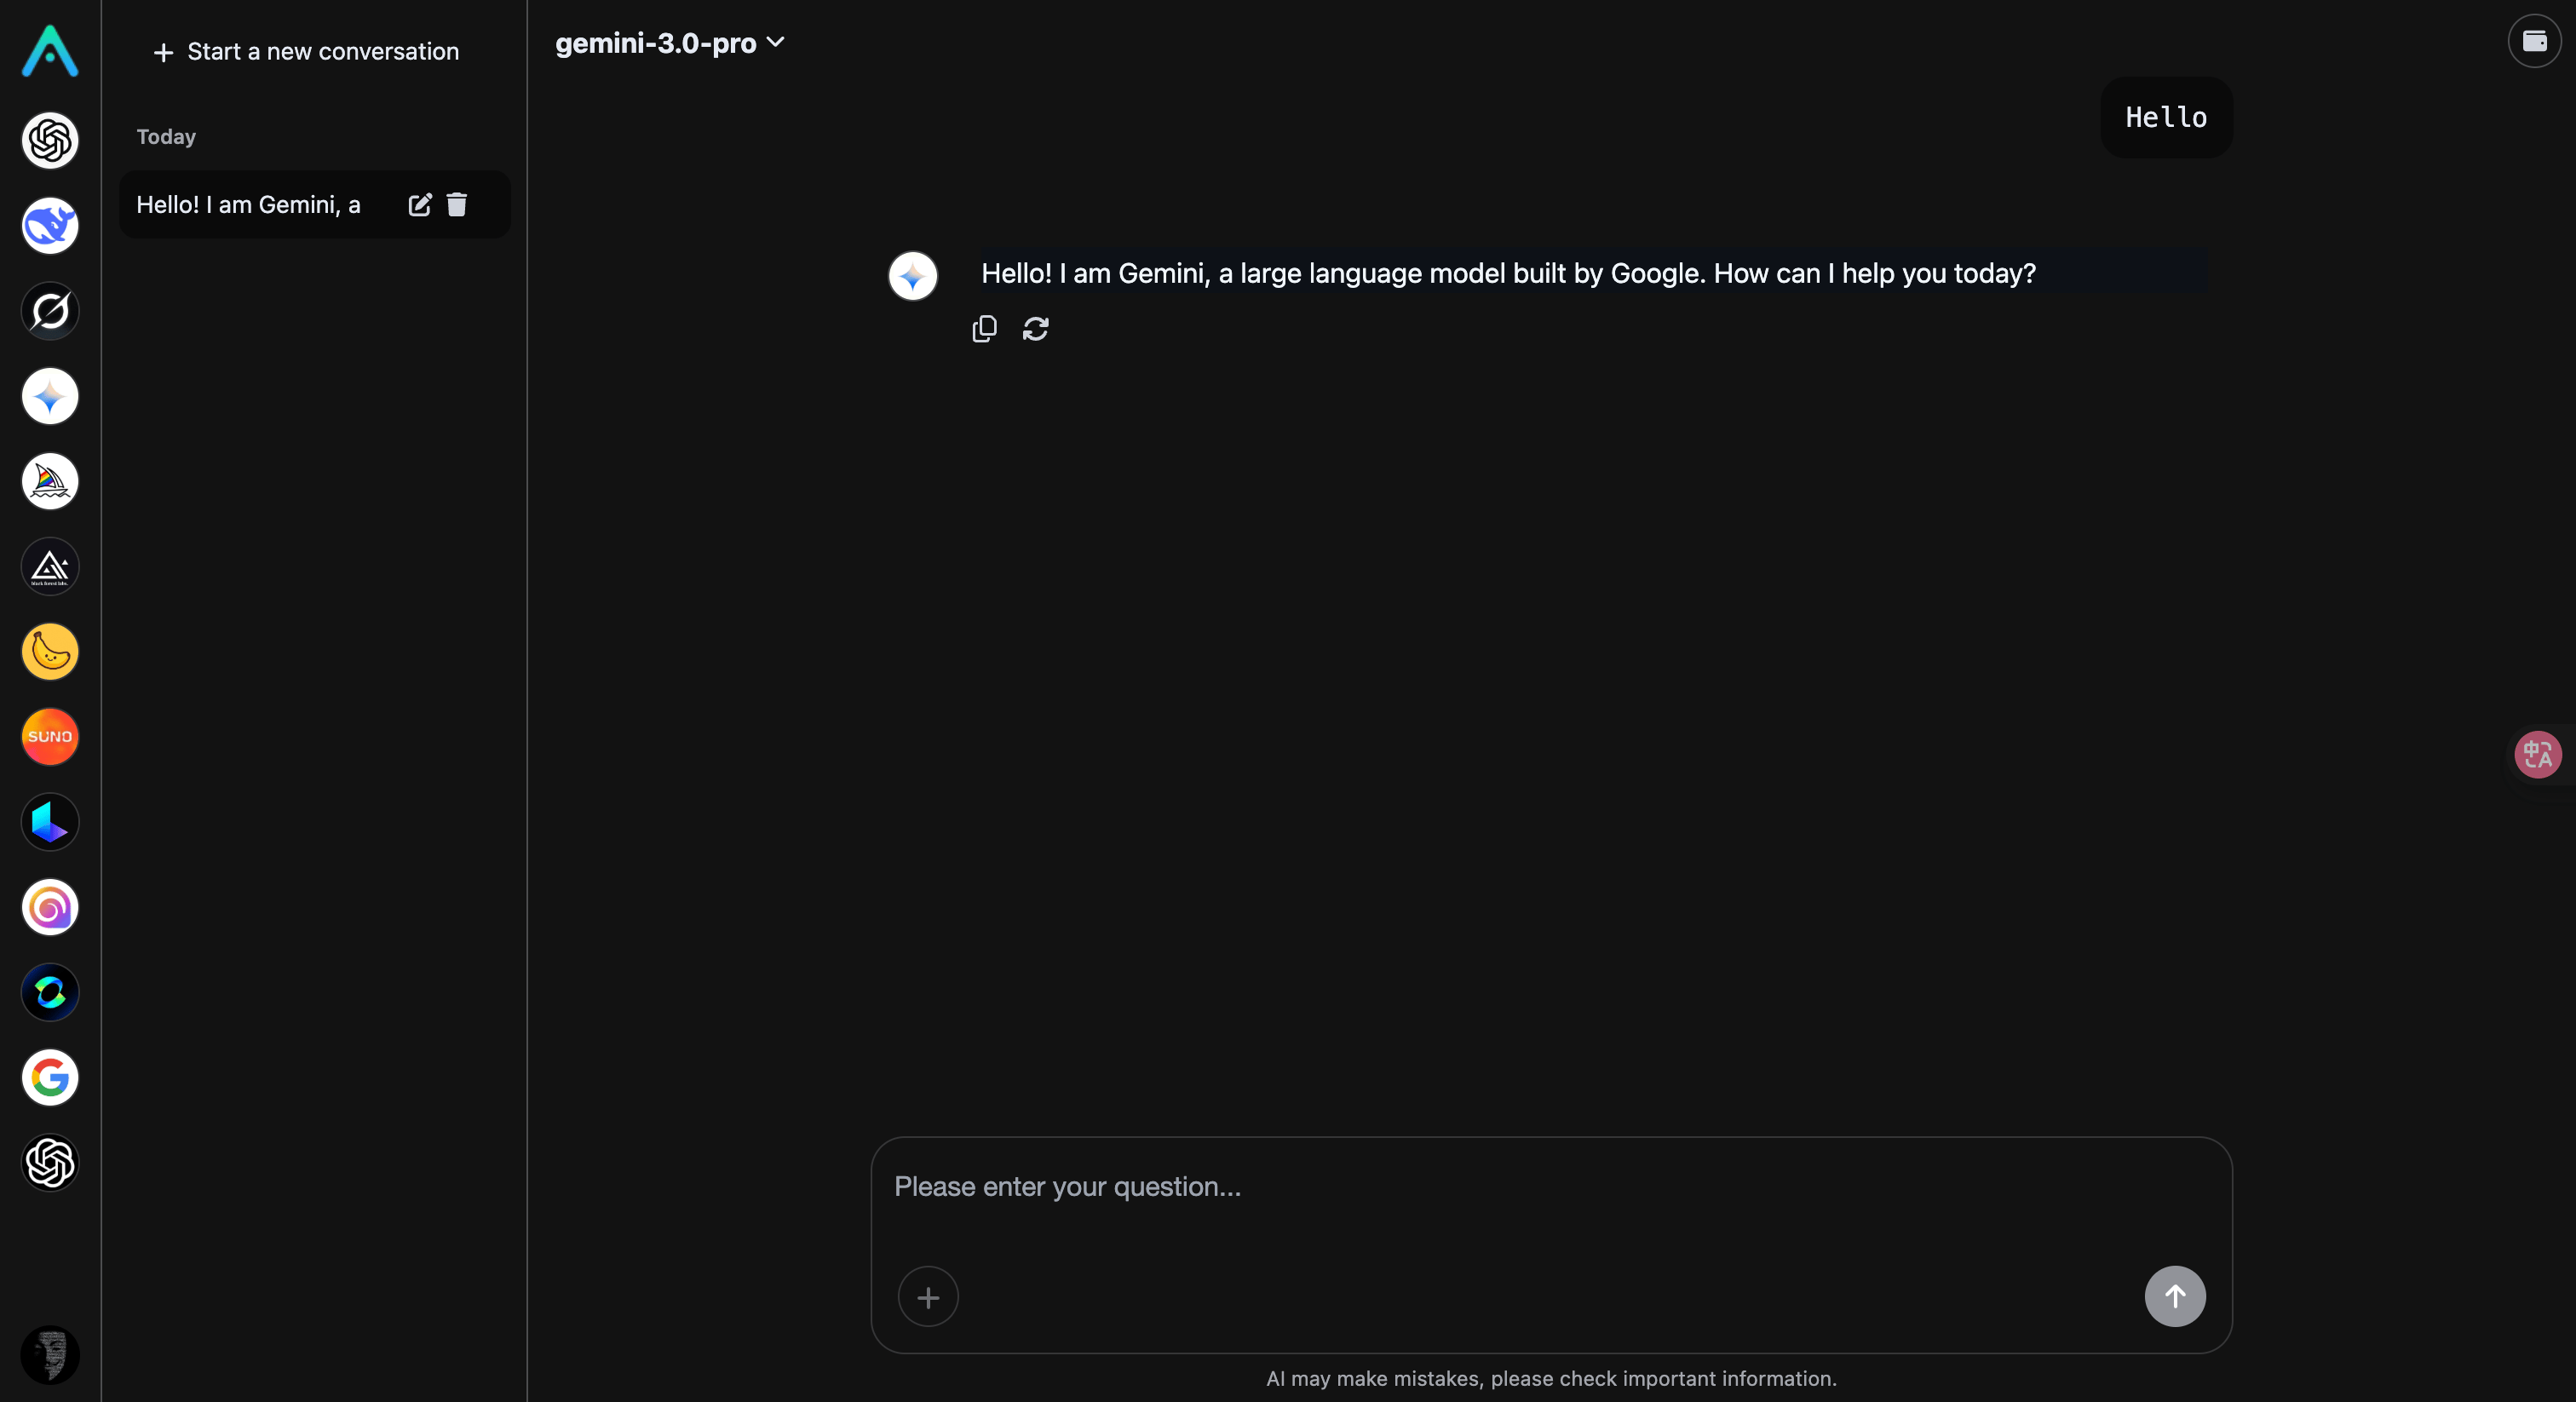The image size is (2576, 1402).
Task: Click the screenshot icon at top right
Action: pyautogui.click(x=2535, y=41)
